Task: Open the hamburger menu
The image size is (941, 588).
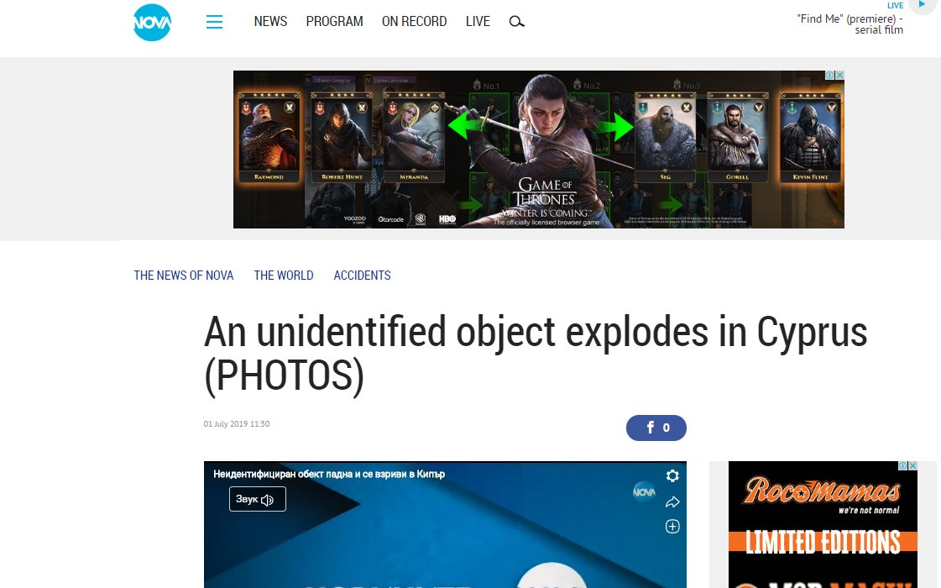Action: pos(214,22)
